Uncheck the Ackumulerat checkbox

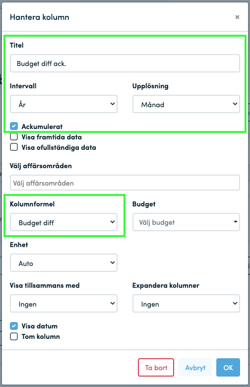click(x=14, y=126)
